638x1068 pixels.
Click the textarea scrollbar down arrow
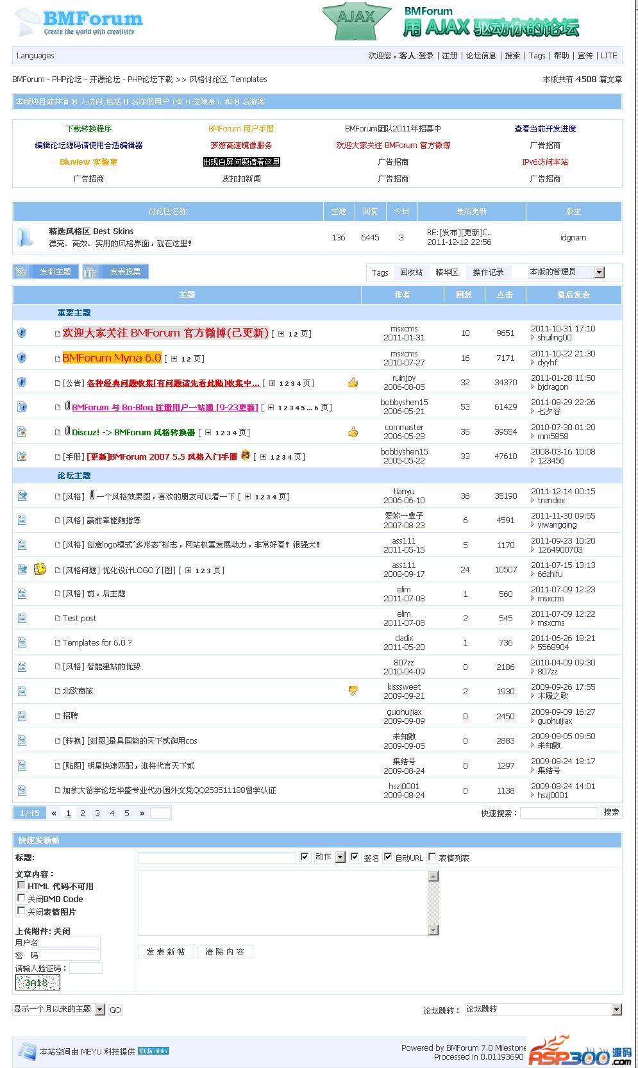(433, 930)
